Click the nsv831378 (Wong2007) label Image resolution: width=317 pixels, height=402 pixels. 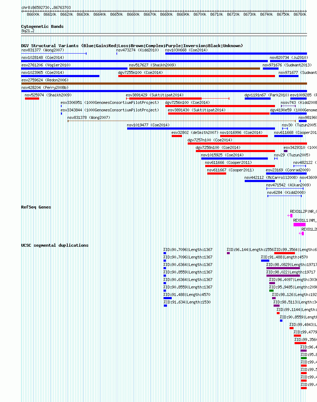pyautogui.click(x=89, y=117)
